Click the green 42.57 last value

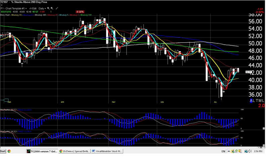pos(35,12)
